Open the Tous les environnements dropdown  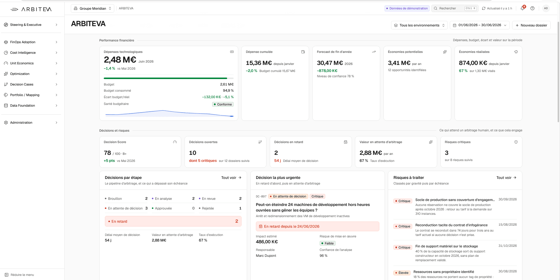419,25
